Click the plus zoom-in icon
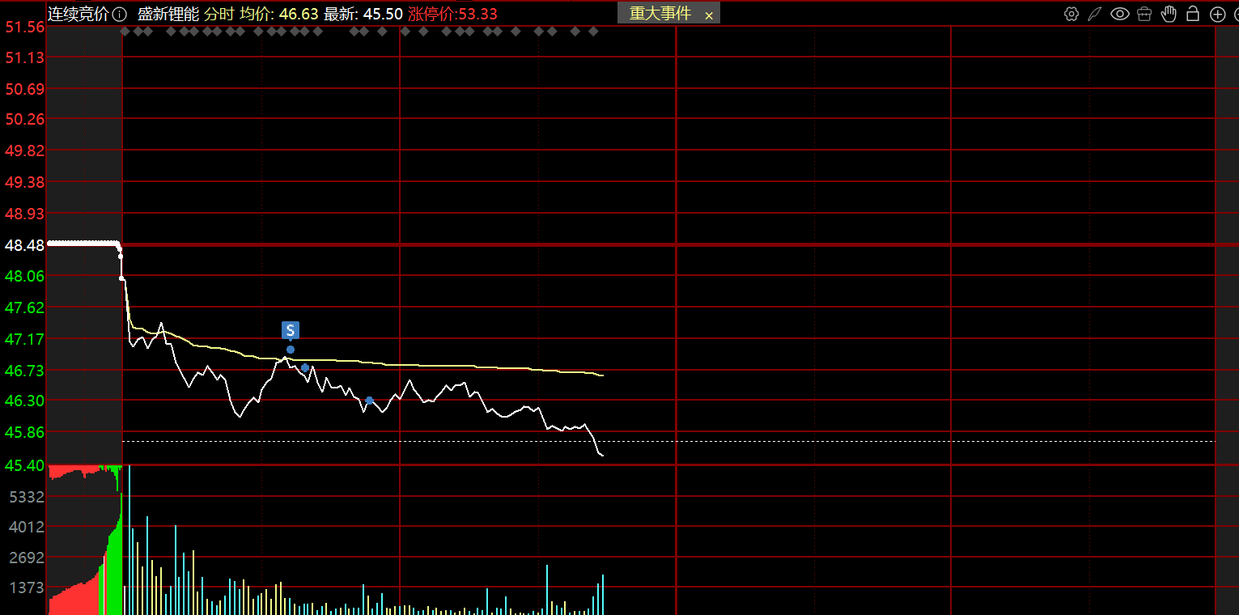 point(1217,14)
